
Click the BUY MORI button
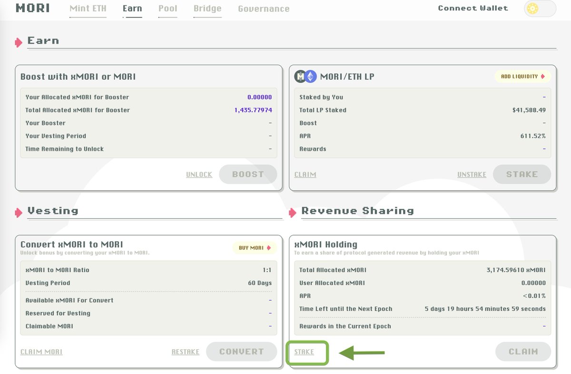click(x=255, y=248)
